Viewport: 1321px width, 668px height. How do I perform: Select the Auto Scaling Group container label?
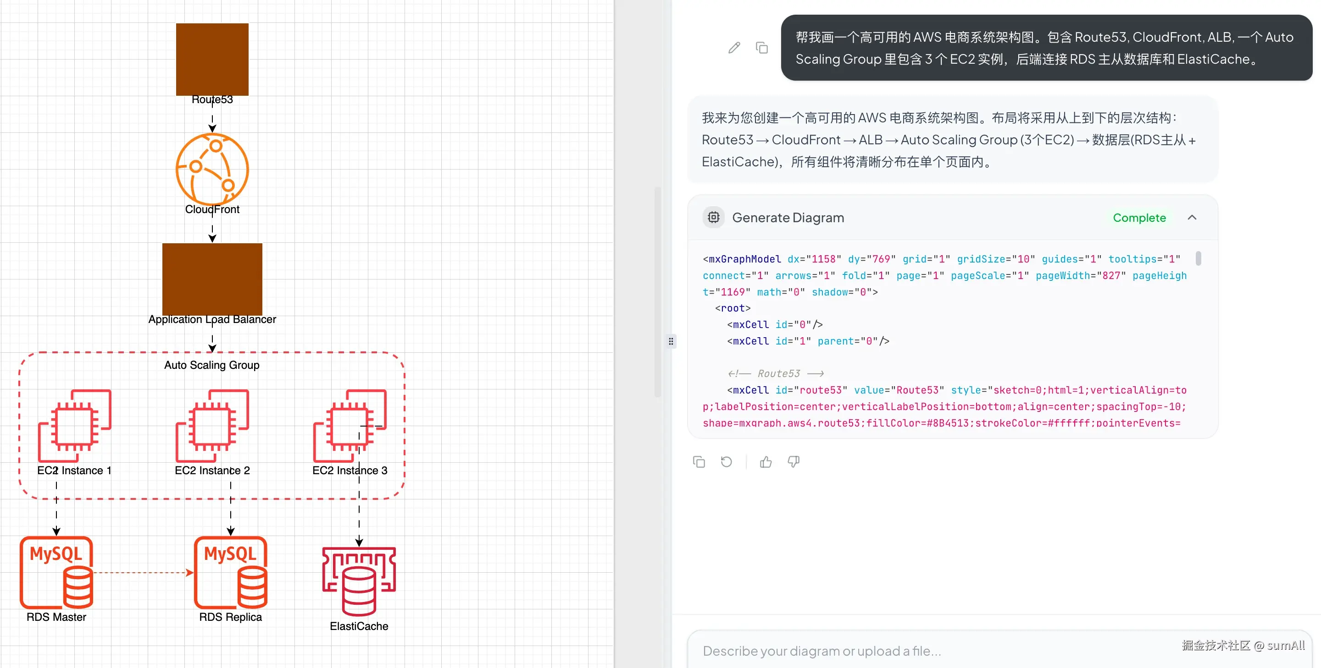pyautogui.click(x=212, y=365)
